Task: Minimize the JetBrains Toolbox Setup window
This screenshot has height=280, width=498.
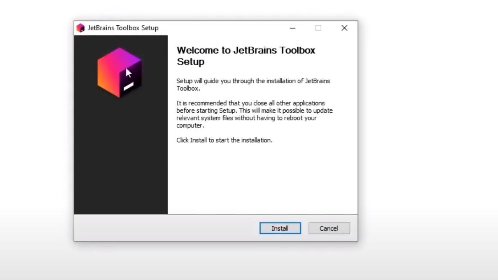Action: tap(293, 28)
